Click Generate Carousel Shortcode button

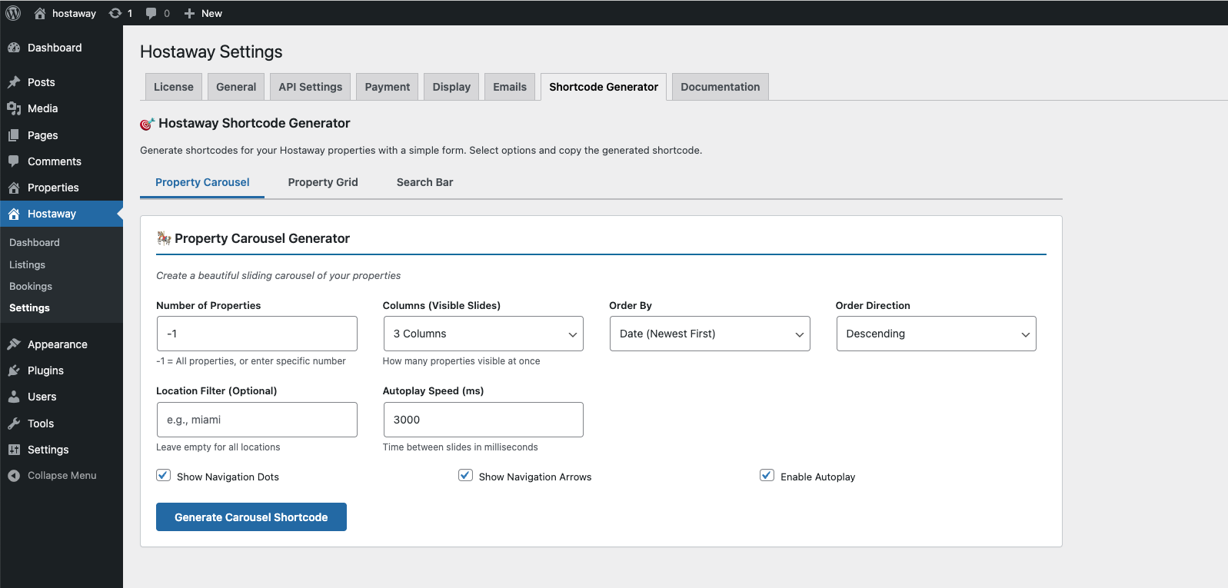point(251,517)
